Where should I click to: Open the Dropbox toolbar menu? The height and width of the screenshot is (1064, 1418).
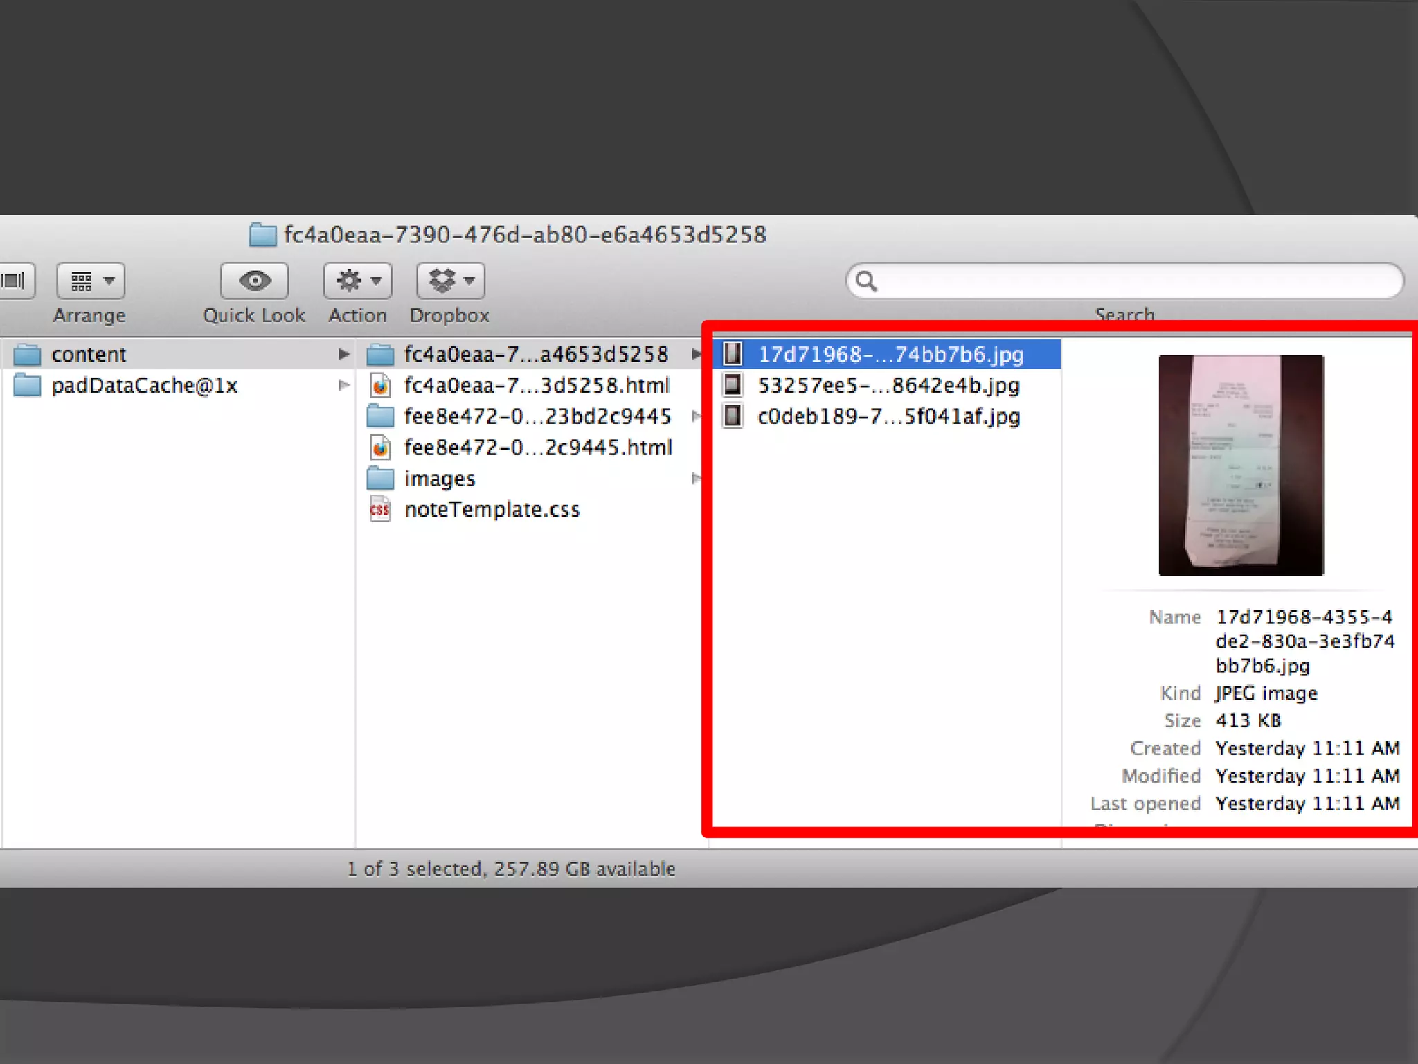coord(450,281)
